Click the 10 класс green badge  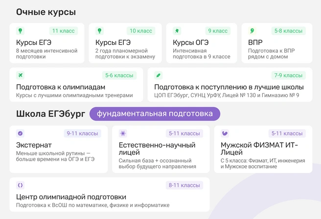click(x=141, y=31)
